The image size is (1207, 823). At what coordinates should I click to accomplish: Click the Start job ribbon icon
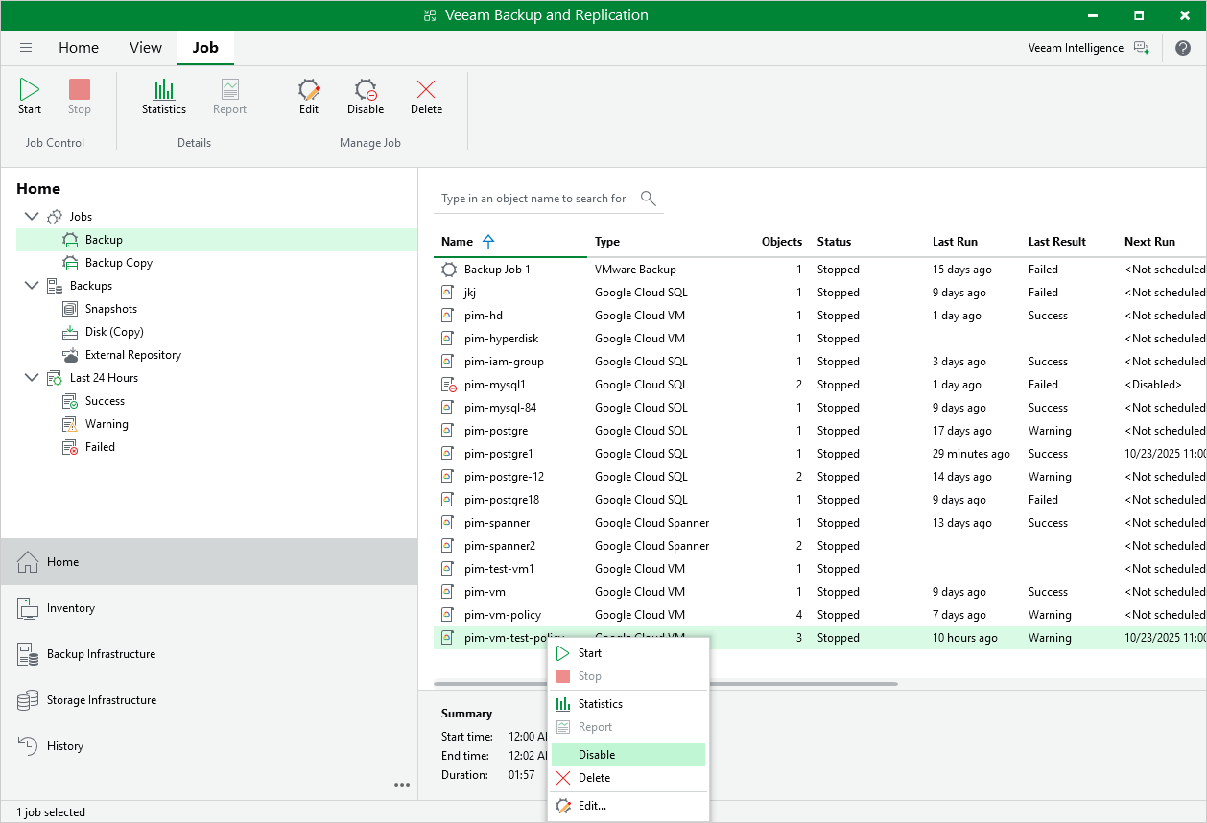tap(30, 90)
